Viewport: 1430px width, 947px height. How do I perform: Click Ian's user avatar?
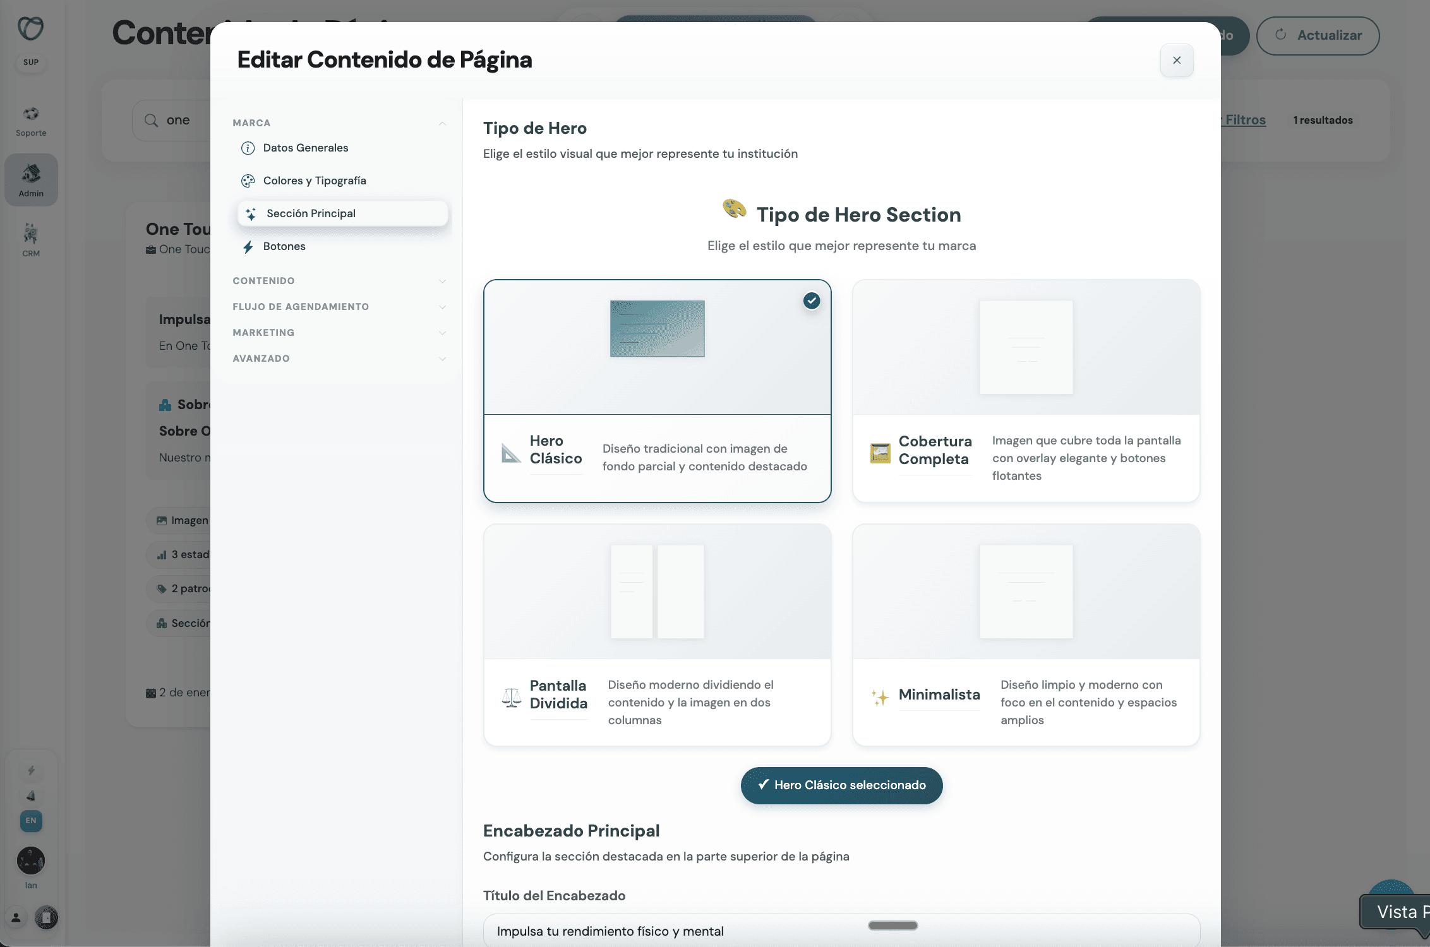point(31,861)
